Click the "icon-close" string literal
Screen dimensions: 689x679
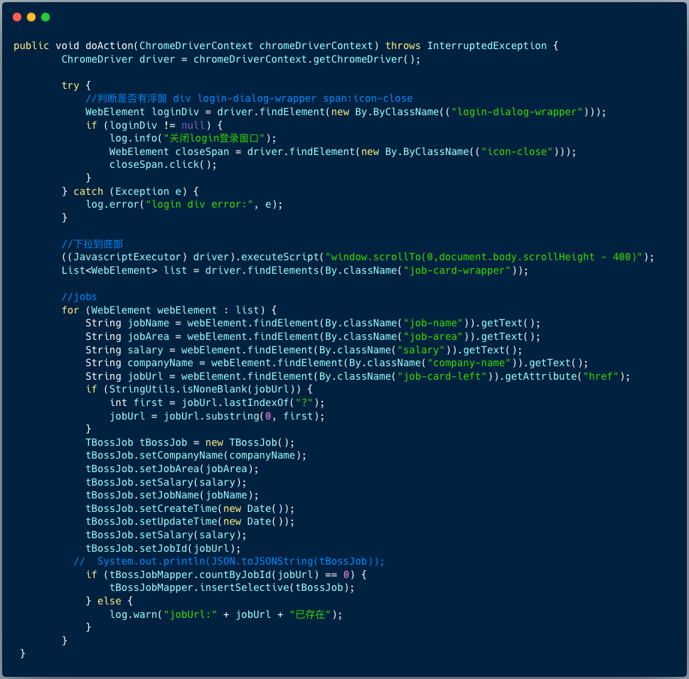pyautogui.click(x=517, y=151)
